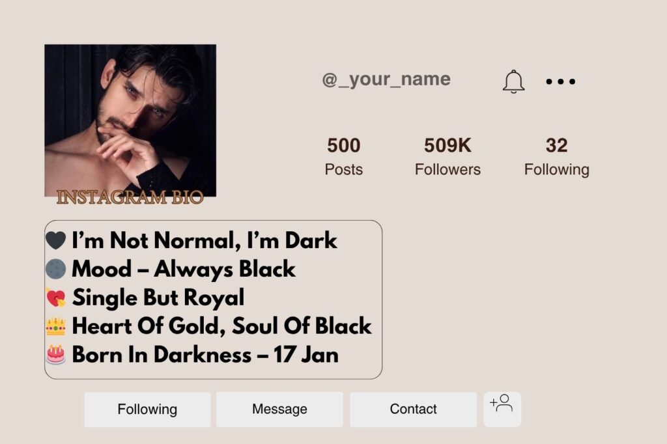Open the three-dot more options menu
Screen dimensions: 667x444
pyautogui.click(x=560, y=81)
